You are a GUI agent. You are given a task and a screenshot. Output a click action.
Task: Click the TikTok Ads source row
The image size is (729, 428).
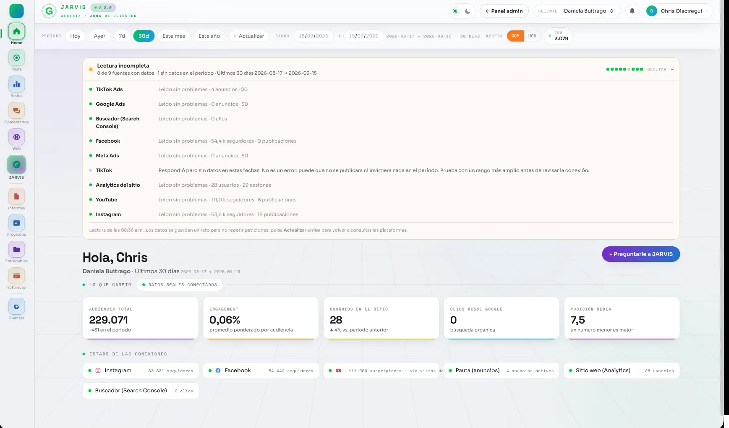point(381,89)
